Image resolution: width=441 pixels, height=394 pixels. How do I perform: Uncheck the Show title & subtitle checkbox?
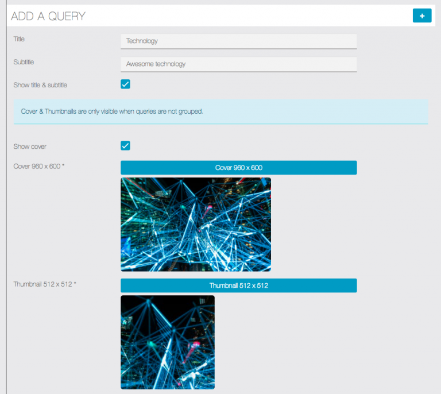125,84
